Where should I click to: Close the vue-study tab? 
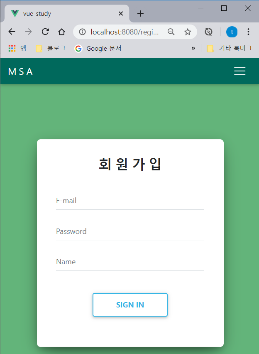pos(121,14)
